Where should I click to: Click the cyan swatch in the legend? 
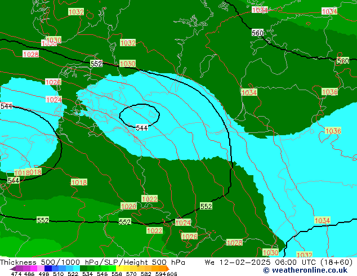(x=77, y=269)
